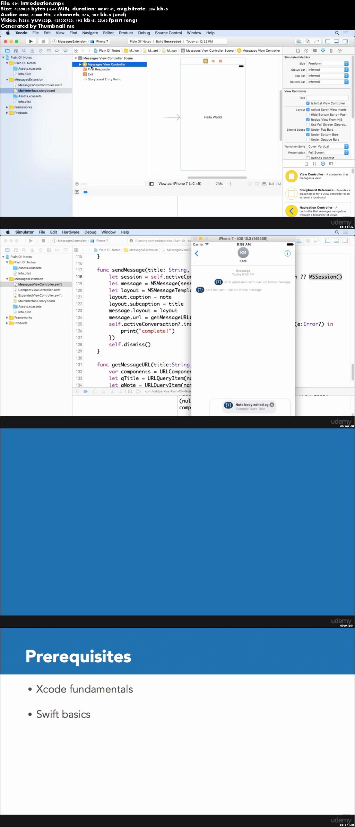The image size is (355, 827).
Task: Show the assistant editor in Build Succeeded window
Action: click(308, 41)
